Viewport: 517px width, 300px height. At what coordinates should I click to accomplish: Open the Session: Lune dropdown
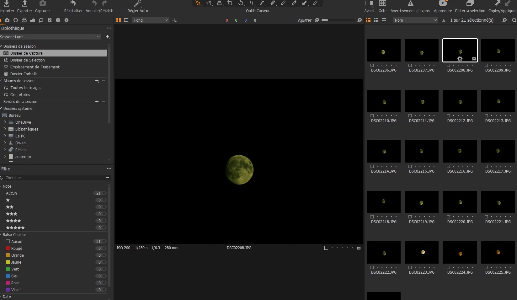50,37
